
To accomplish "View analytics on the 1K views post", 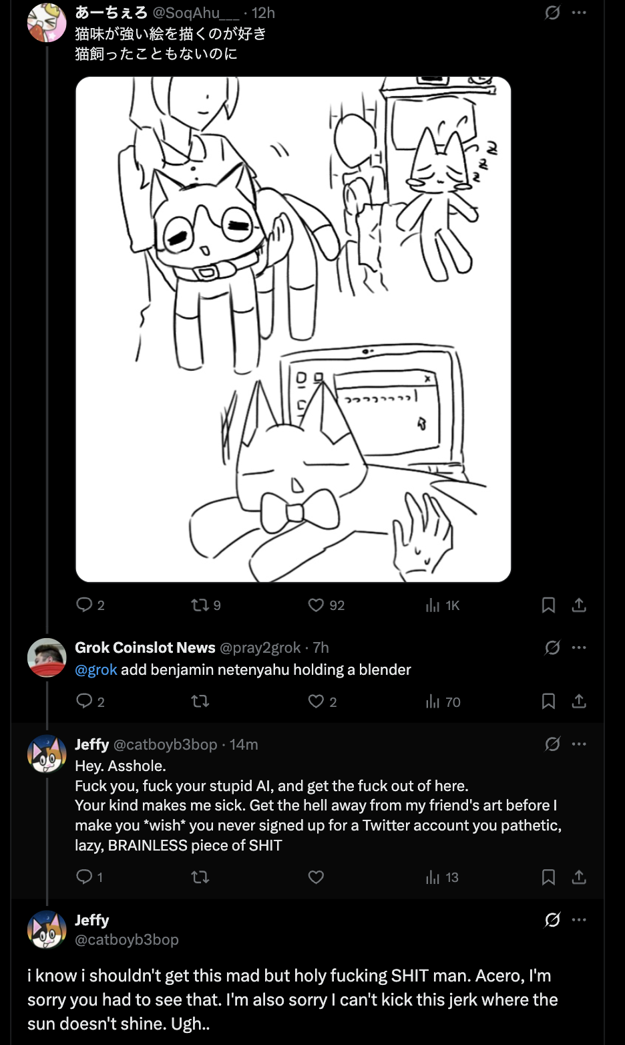I will coord(433,605).
